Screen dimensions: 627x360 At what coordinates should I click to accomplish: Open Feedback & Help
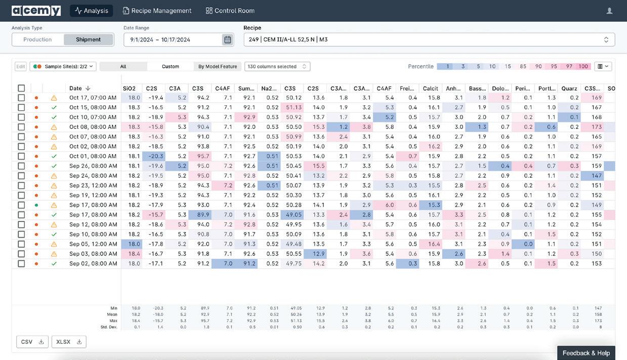[x=586, y=353]
